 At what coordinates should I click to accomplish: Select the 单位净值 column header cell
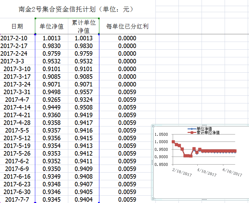coord(51,26)
